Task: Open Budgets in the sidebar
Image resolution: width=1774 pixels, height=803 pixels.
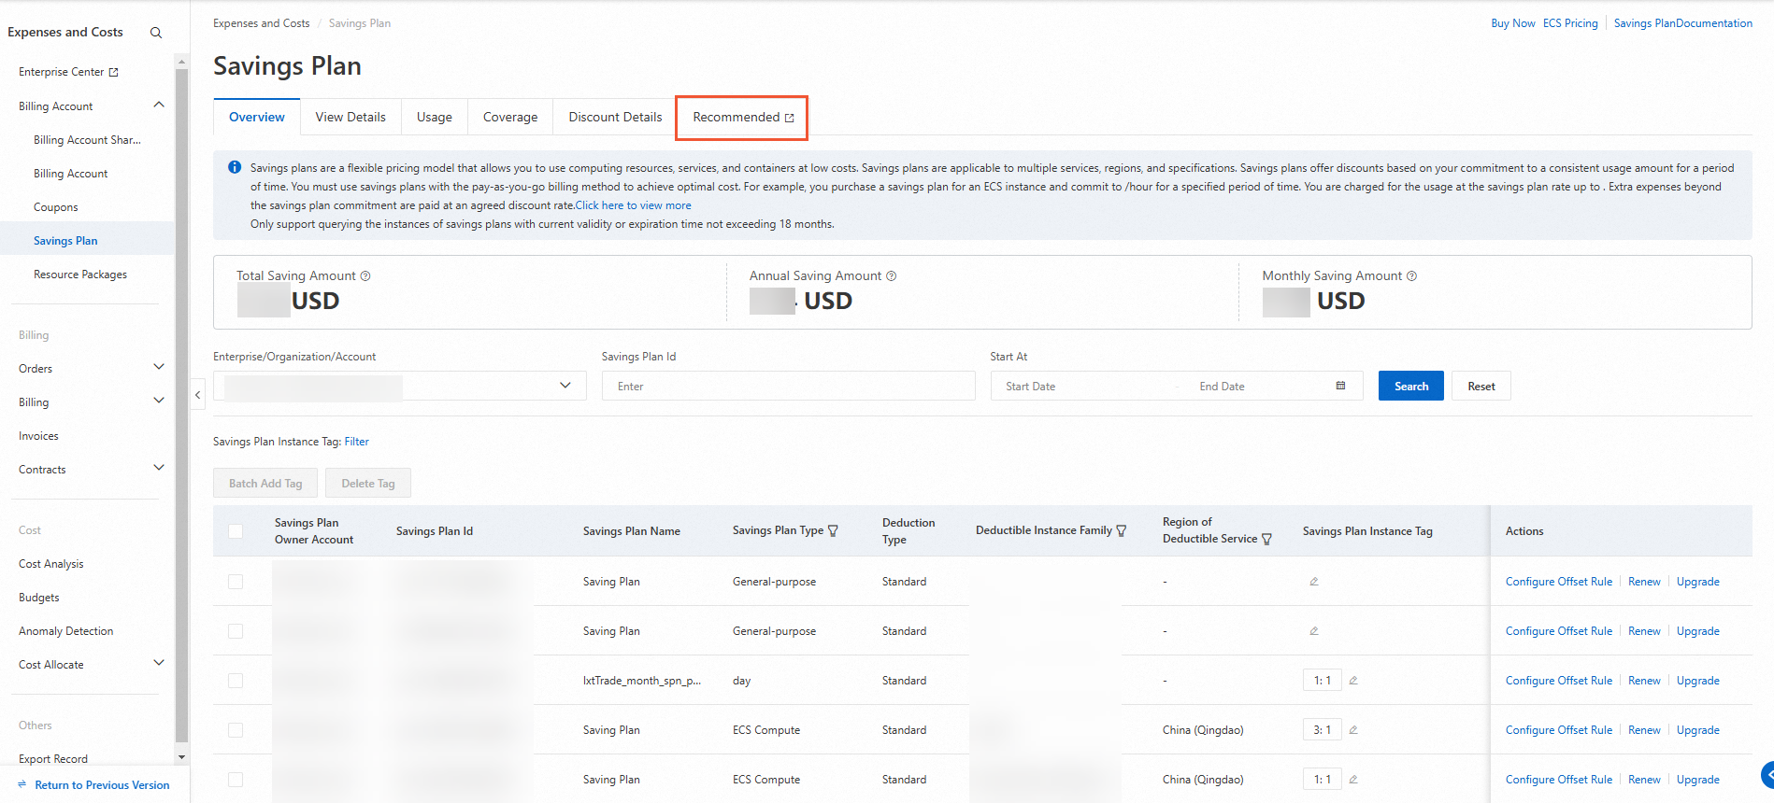Action: coord(39,598)
